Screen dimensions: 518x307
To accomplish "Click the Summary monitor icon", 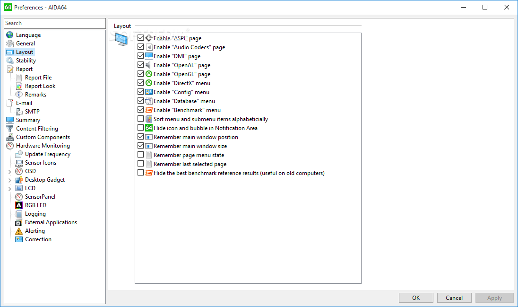I will [x=10, y=120].
